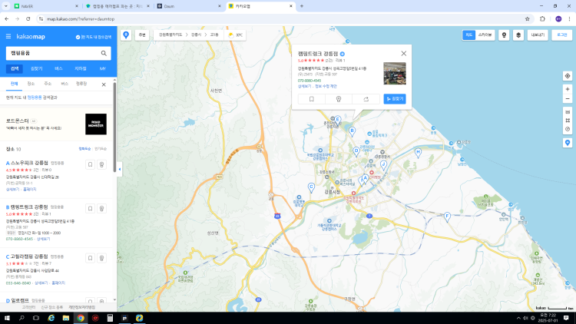Image resolution: width=576 pixels, height=324 pixels.
Task: Switch to the Daum browser tab
Action: 188,6
